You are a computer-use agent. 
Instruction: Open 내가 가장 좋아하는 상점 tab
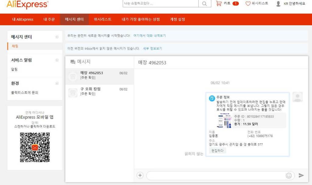[141, 19]
